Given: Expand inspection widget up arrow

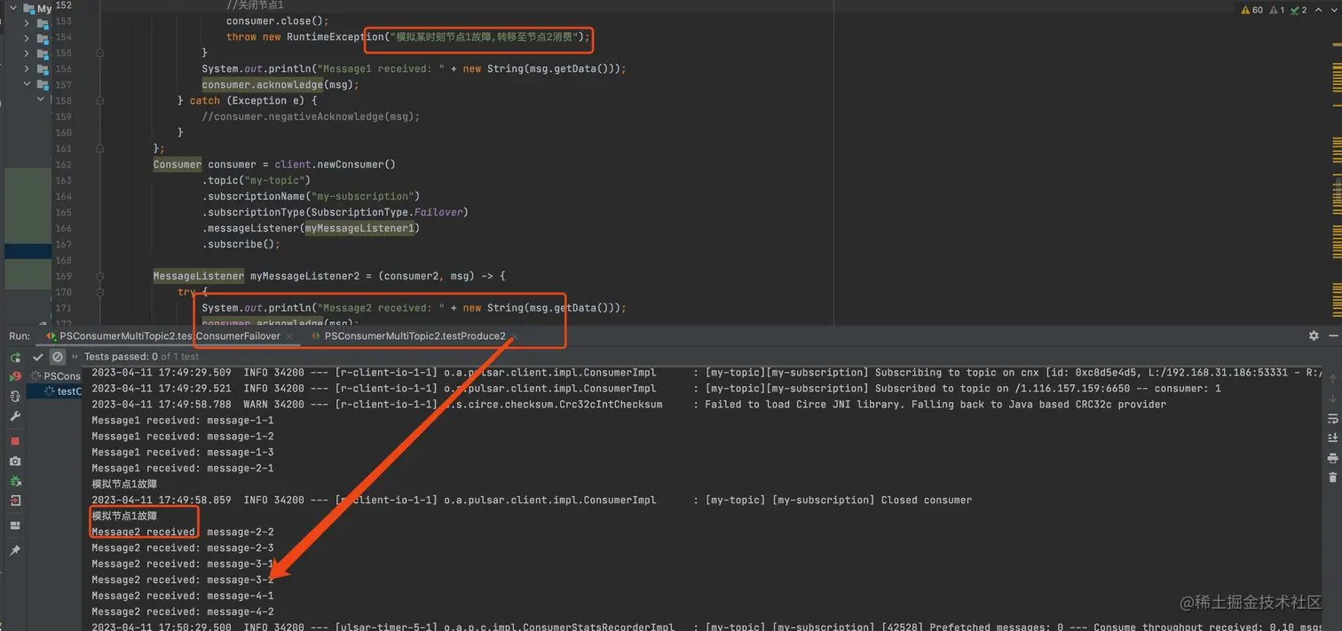Looking at the screenshot, I should pyautogui.click(x=1318, y=10).
